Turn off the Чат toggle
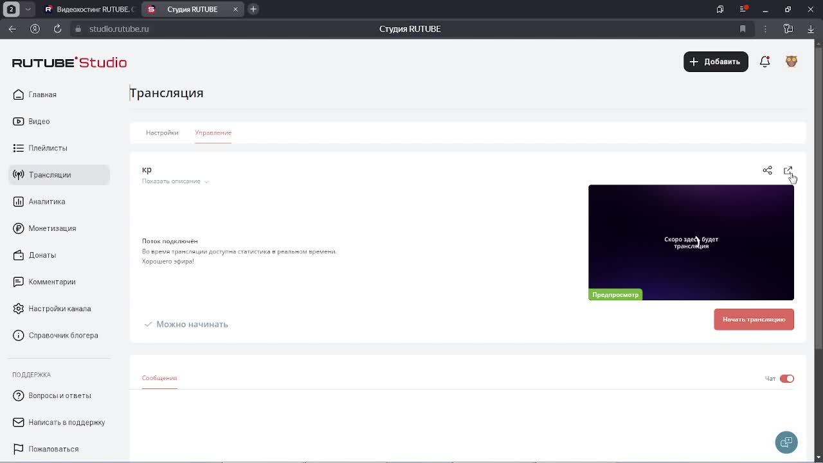This screenshot has width=823, height=463. (x=787, y=379)
